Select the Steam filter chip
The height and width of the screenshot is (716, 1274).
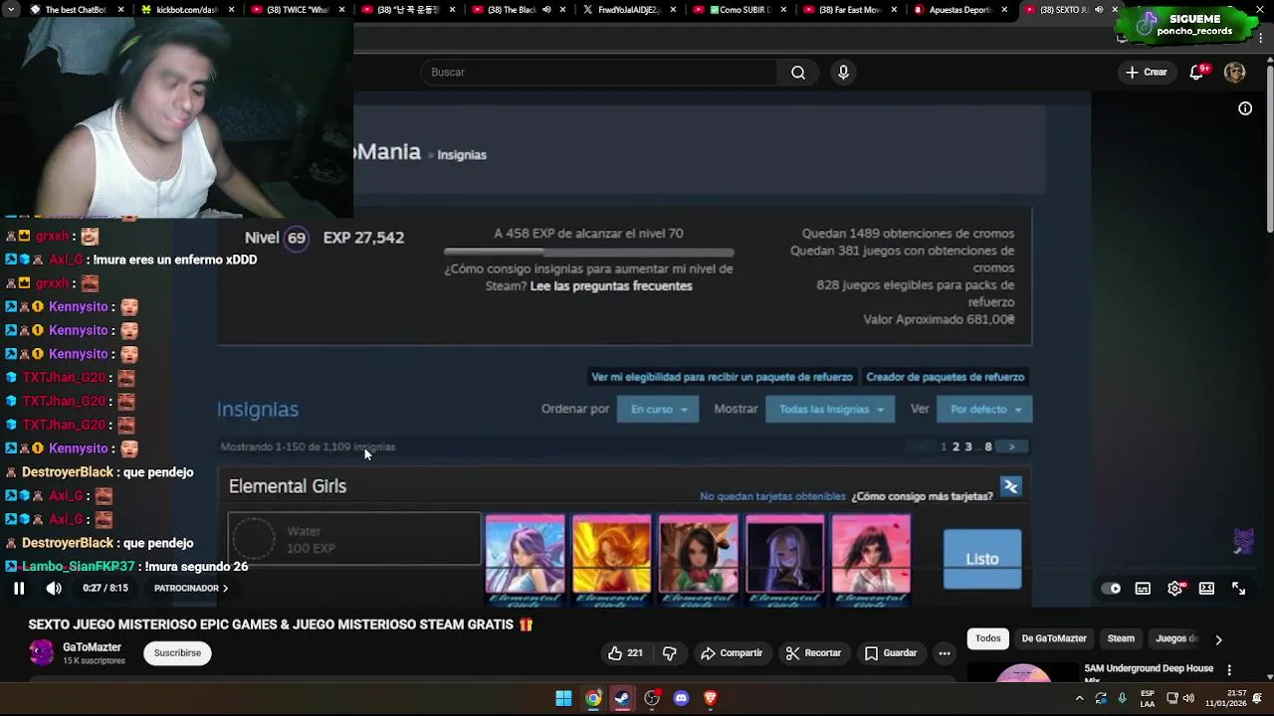point(1121,638)
